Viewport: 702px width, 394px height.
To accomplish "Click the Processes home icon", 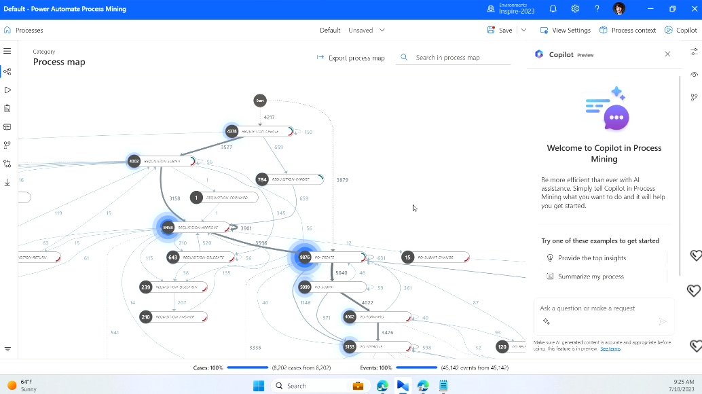I will pos(7,30).
